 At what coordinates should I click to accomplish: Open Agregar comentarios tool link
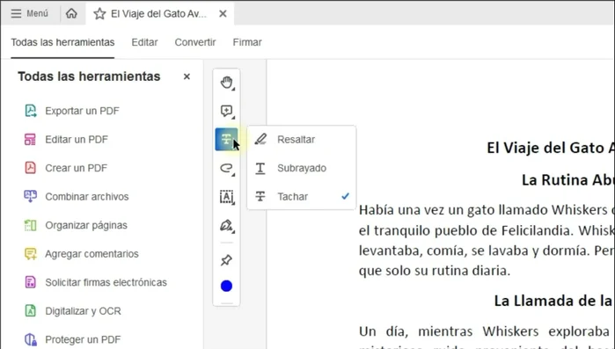pyautogui.click(x=92, y=254)
